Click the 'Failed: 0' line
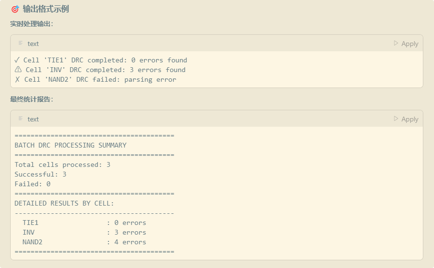 (x=32, y=184)
